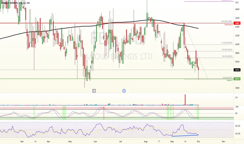Viewport: 244px width, 144px height.
Task: Click the dividend 'D' marker icon
Action: (124, 91)
